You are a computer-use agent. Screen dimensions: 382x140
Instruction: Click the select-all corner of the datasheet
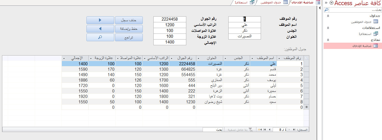point(306,58)
